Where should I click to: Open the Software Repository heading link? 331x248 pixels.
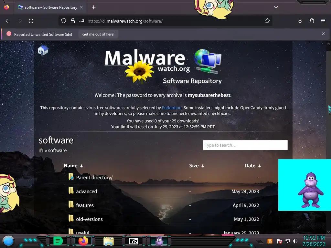click(192, 81)
